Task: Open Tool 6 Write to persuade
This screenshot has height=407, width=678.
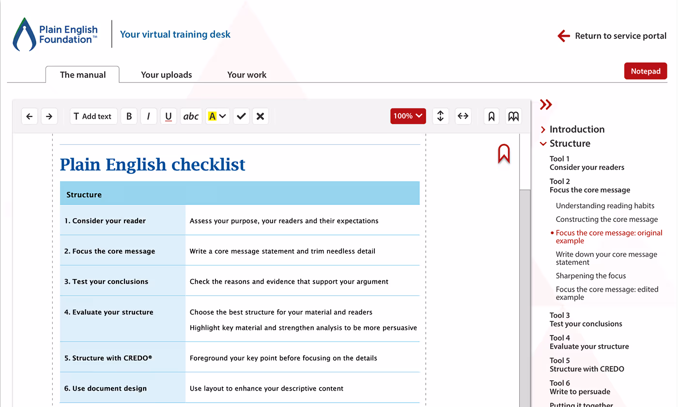Action: tap(580, 388)
